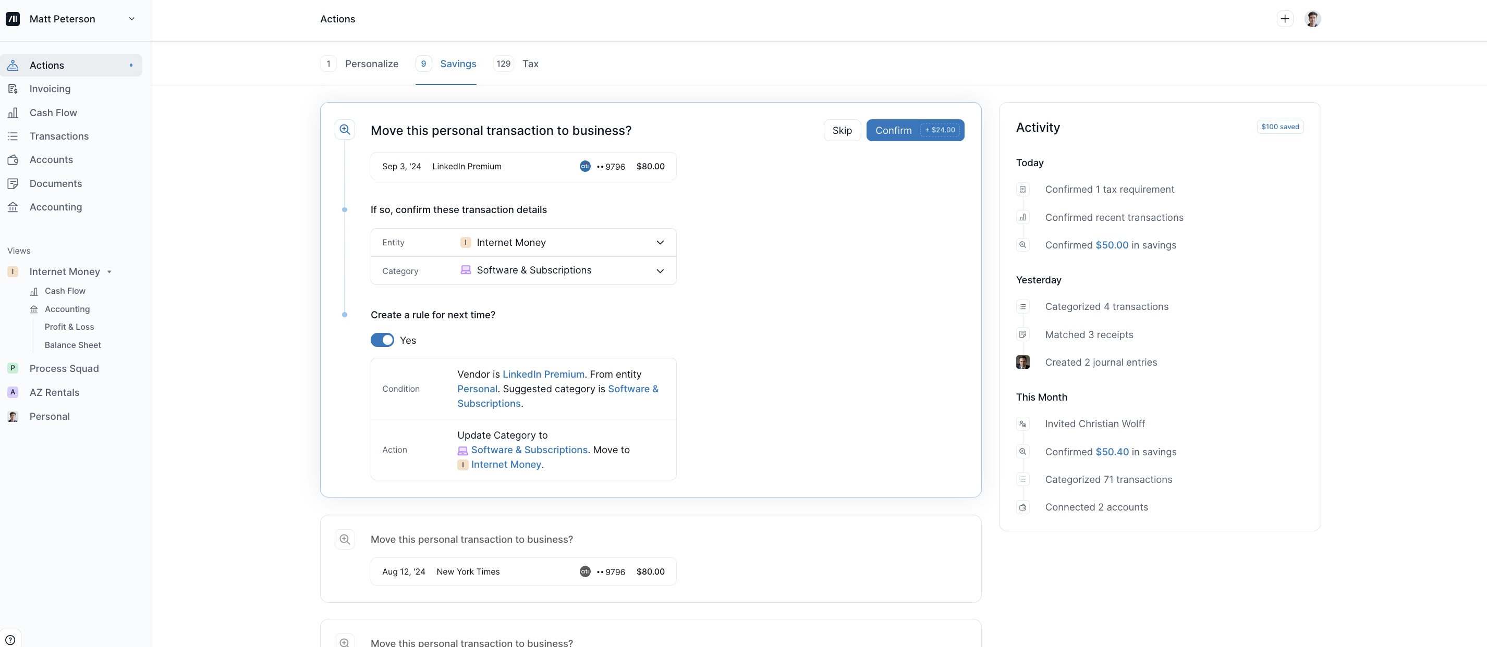Click the Cash Flow bar chart icon
The image size is (1487, 647).
pyautogui.click(x=13, y=113)
